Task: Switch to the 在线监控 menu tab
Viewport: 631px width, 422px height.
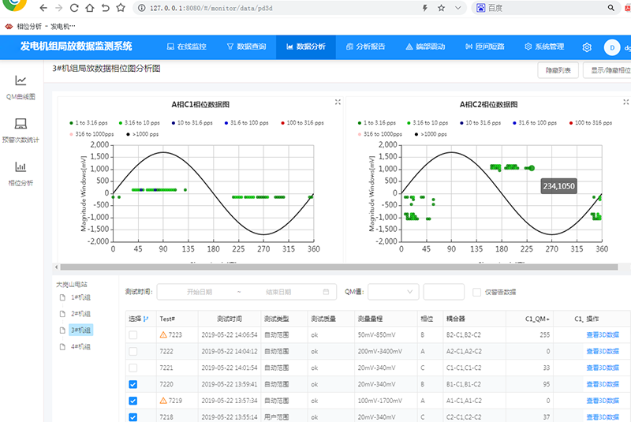Action: point(187,47)
